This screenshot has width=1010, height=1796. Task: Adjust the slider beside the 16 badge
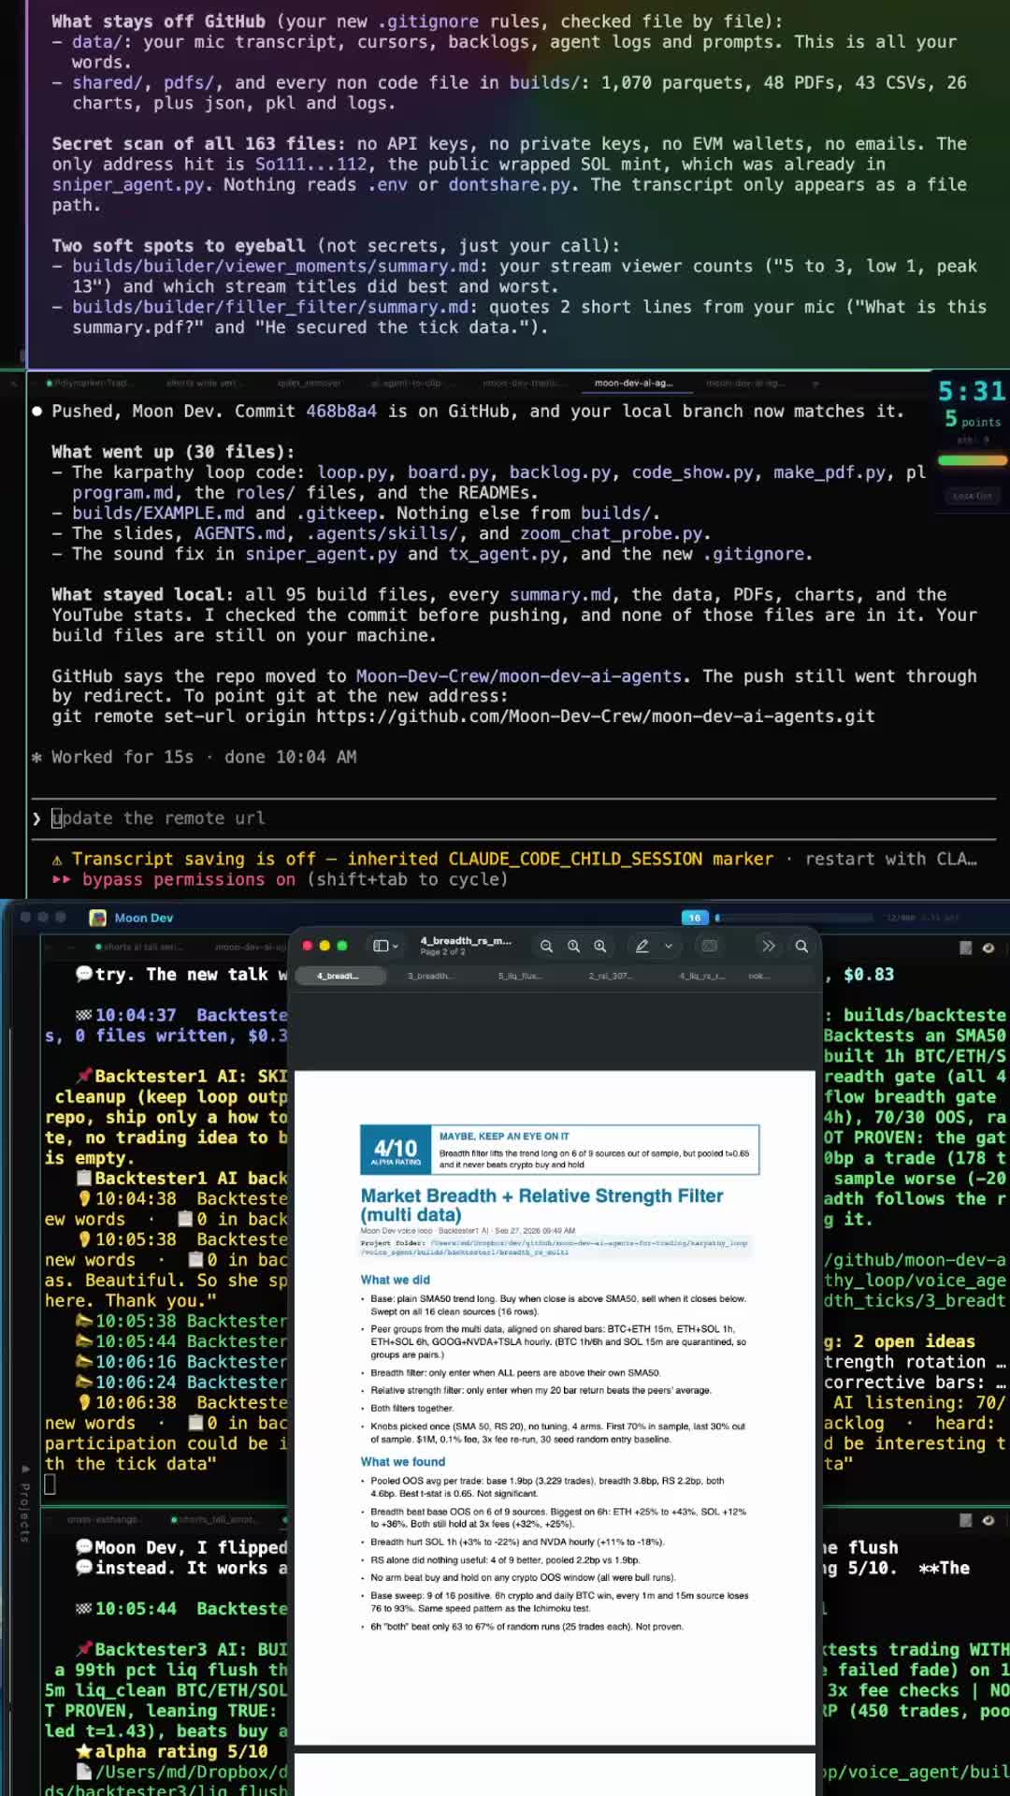[795, 918]
